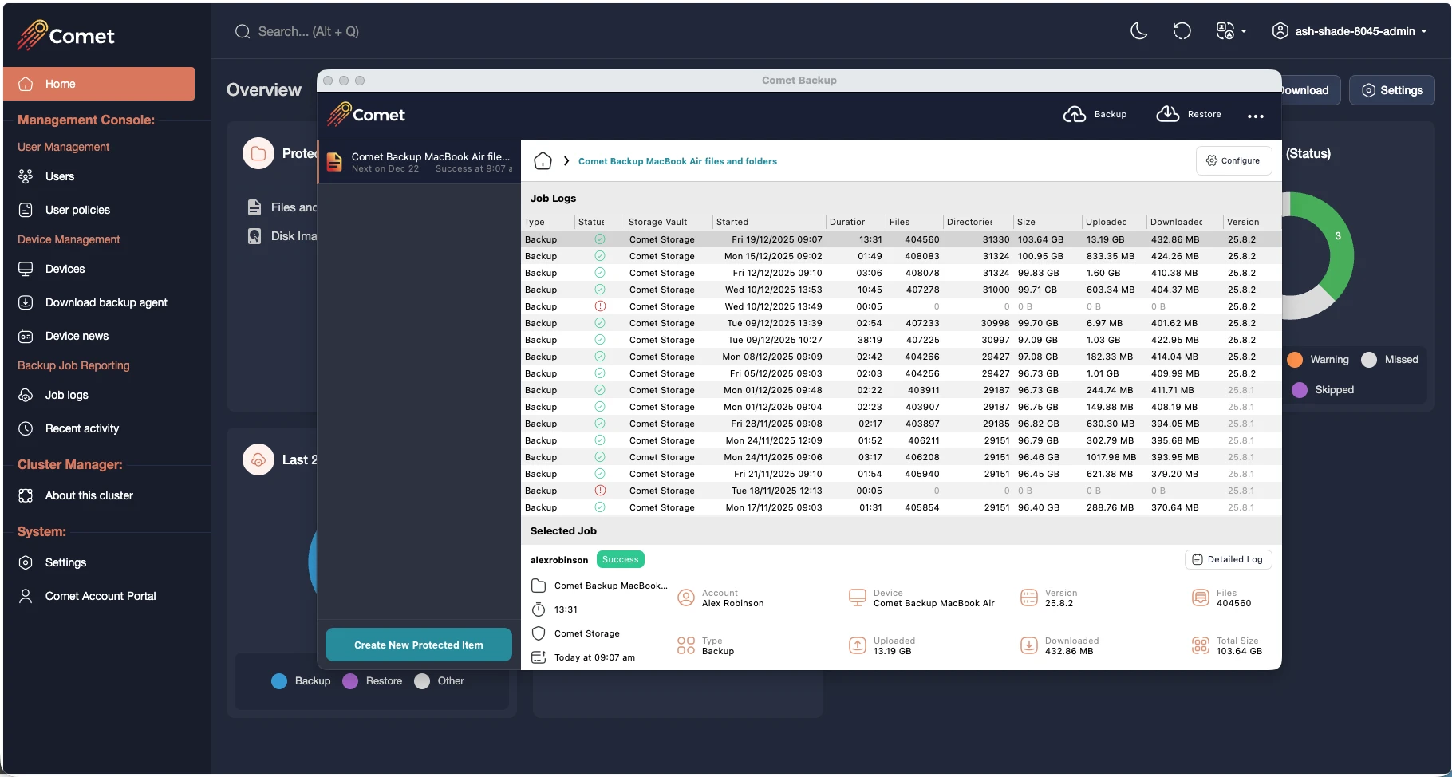This screenshot has height=777, width=1452.
Task: Click the refresh icon in top bar
Action: (1182, 31)
